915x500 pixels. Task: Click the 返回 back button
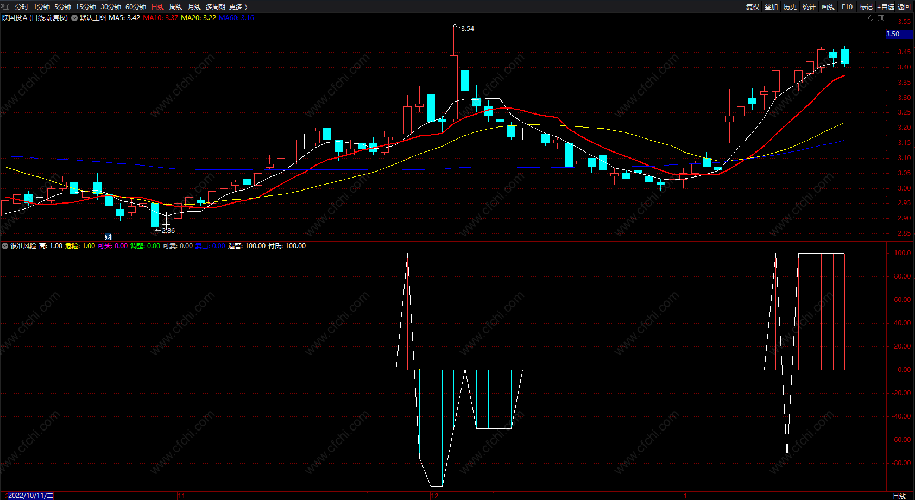(904, 7)
